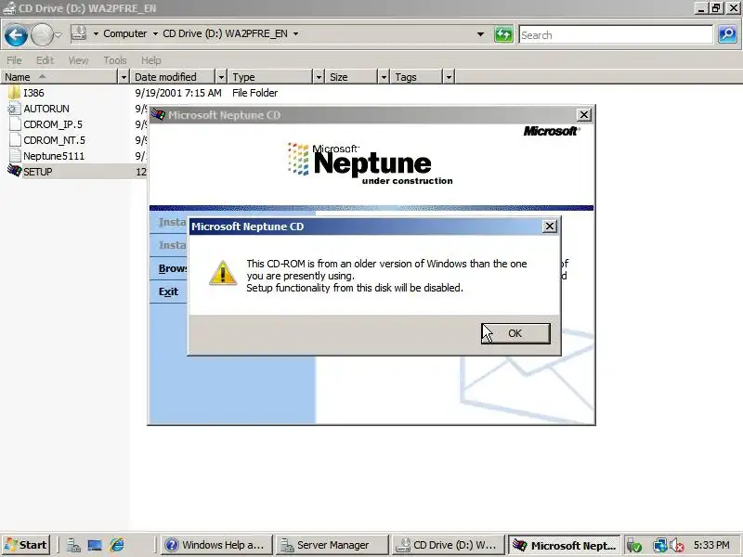Click the network tray icon
743x557 pixels.
click(660, 546)
